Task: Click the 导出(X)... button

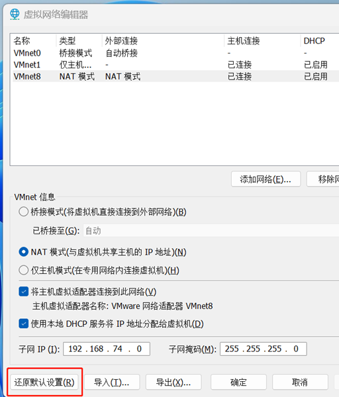Action: [173, 382]
